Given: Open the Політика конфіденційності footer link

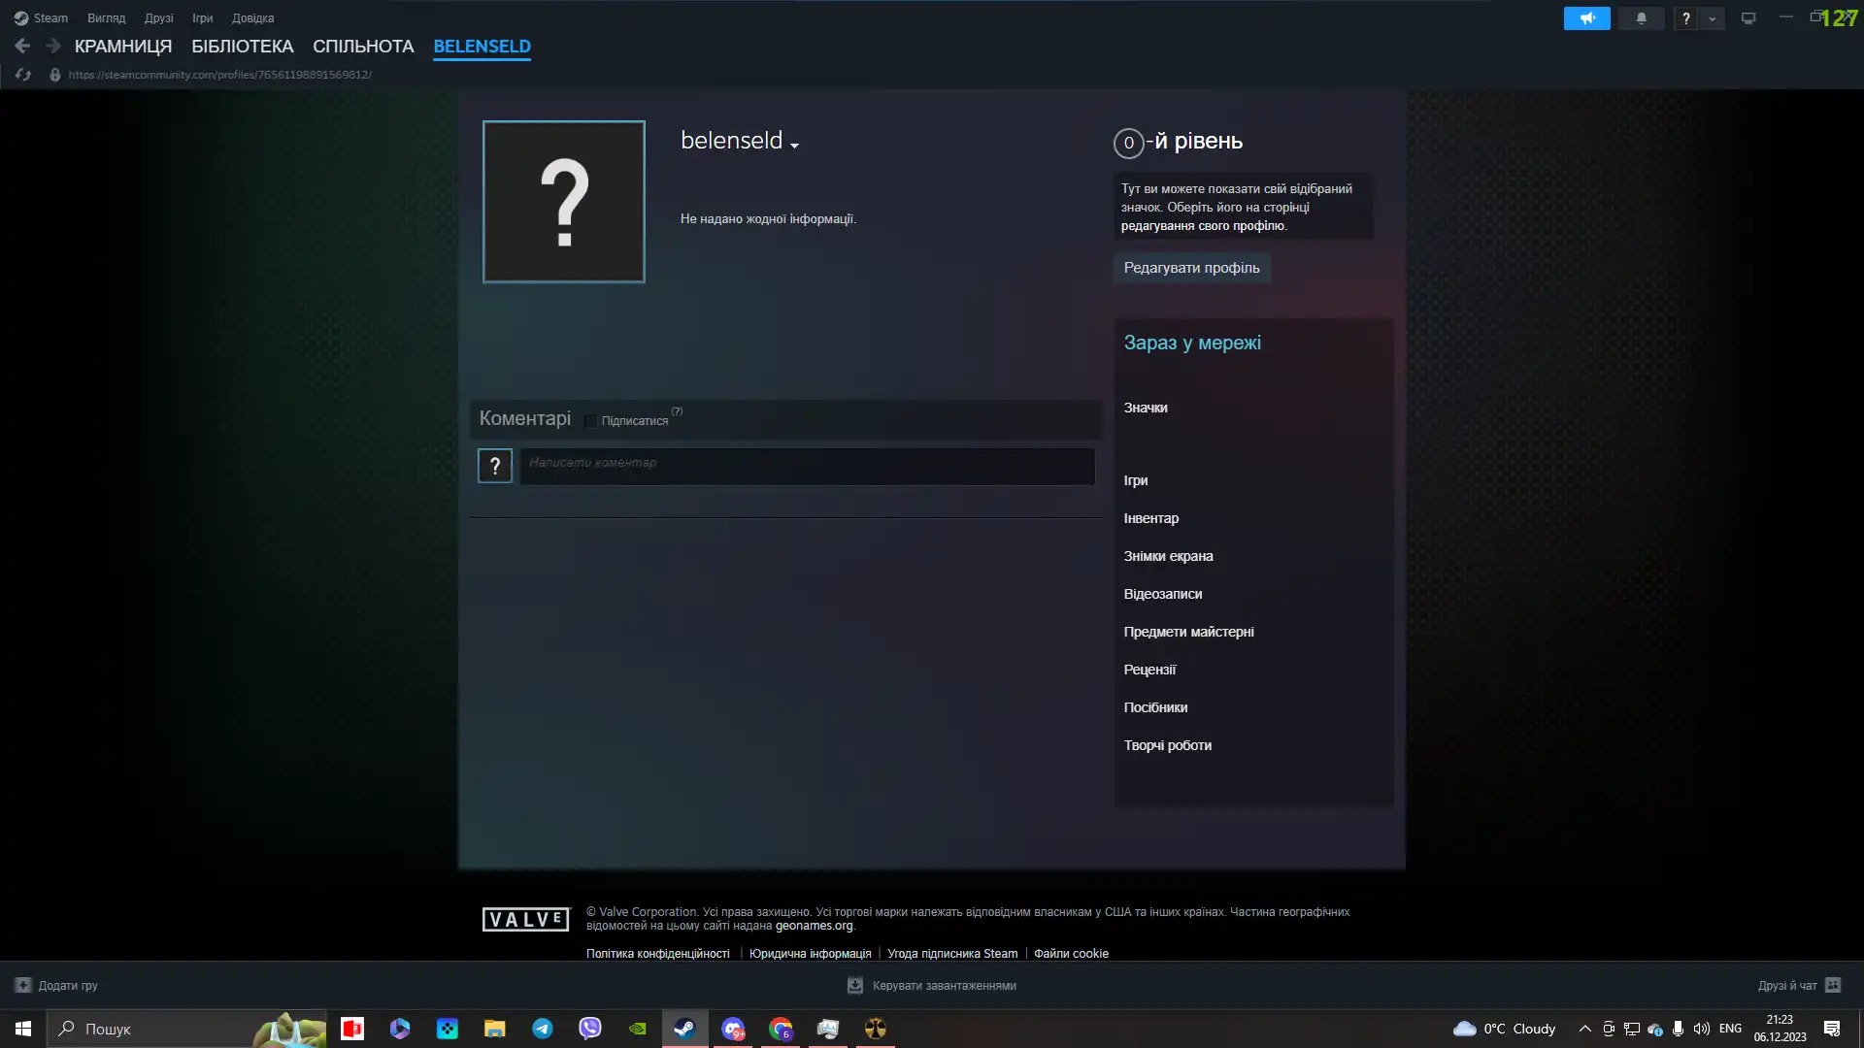Looking at the screenshot, I should 657,954.
